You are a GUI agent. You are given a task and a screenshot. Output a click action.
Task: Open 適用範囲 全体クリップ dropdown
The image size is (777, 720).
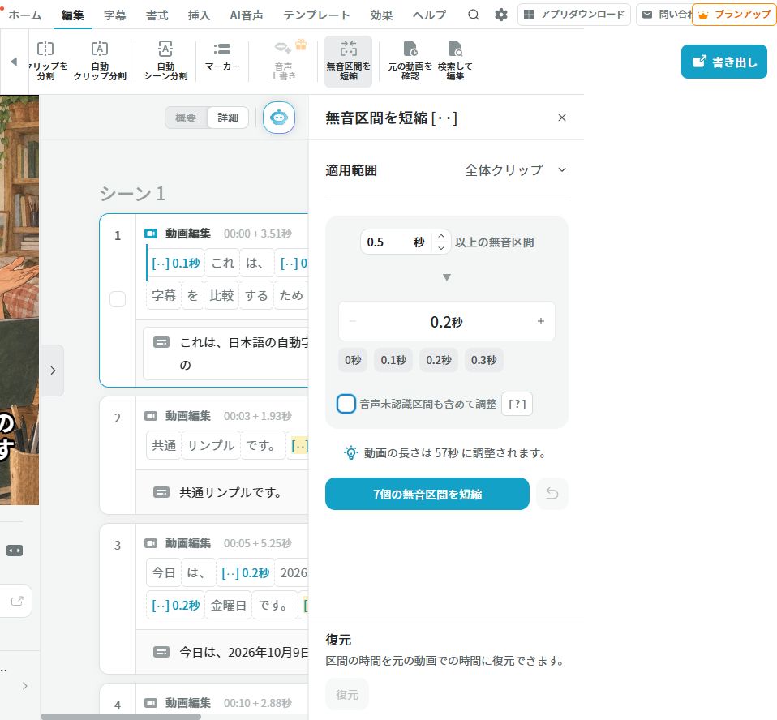tap(515, 170)
